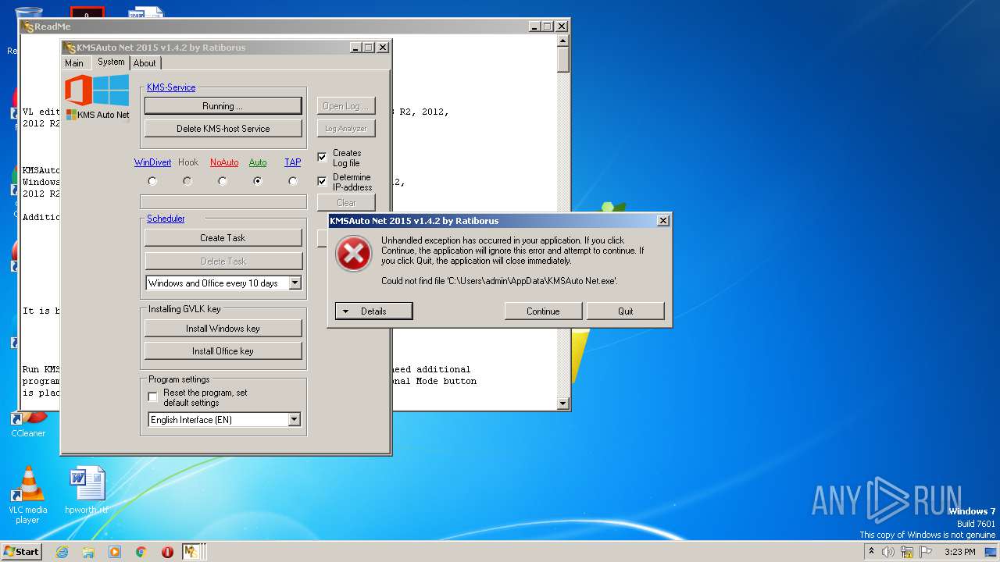Click the TAP label link
Screen dimensions: 1000x562
[x=293, y=162]
